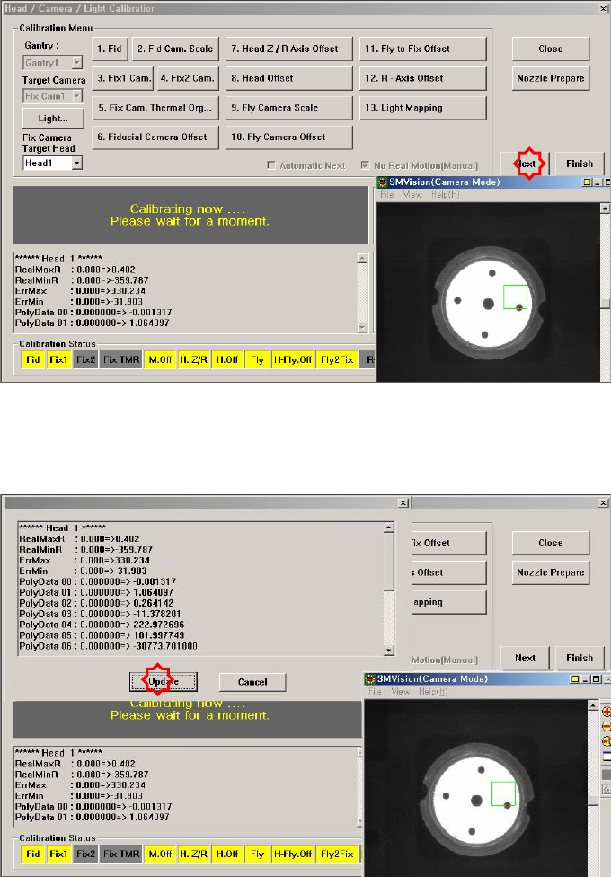Open the Gantry dropdown showing Gantry1

77,63
